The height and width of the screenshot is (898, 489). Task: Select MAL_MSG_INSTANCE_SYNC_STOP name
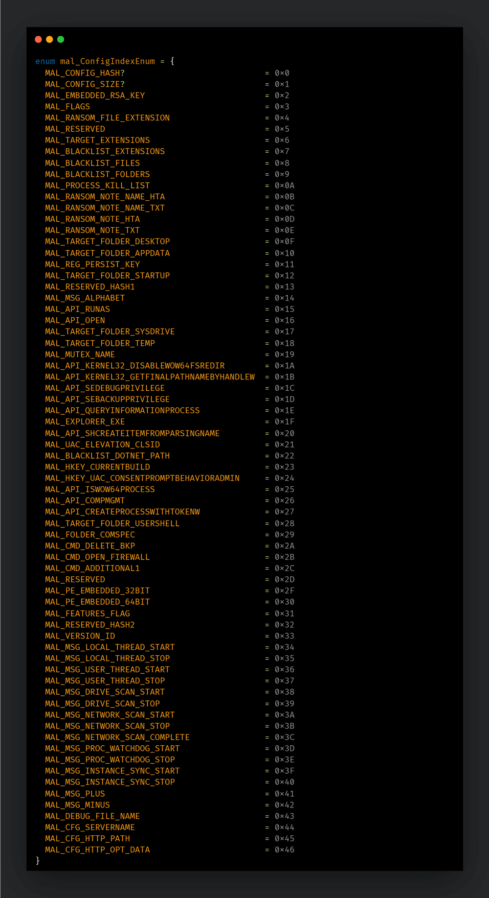(x=110, y=782)
